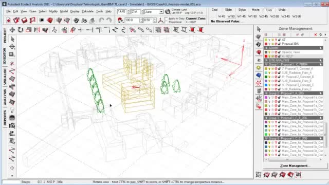Click the Undo arrow in top toolbar
The width and height of the screenshot is (329, 185).
tap(101, 21)
